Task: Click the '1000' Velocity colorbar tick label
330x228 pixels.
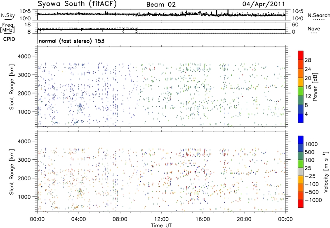Action: [311, 144]
